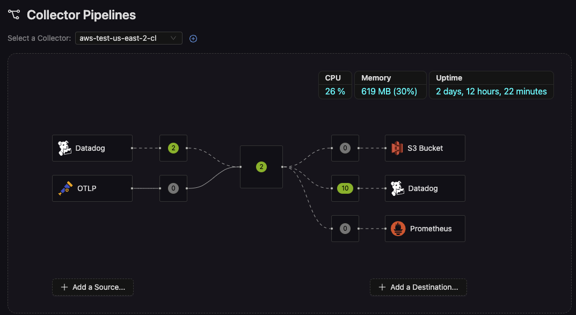
Task: Click the blue plus circle icon beside the collector selector
Action: point(193,39)
